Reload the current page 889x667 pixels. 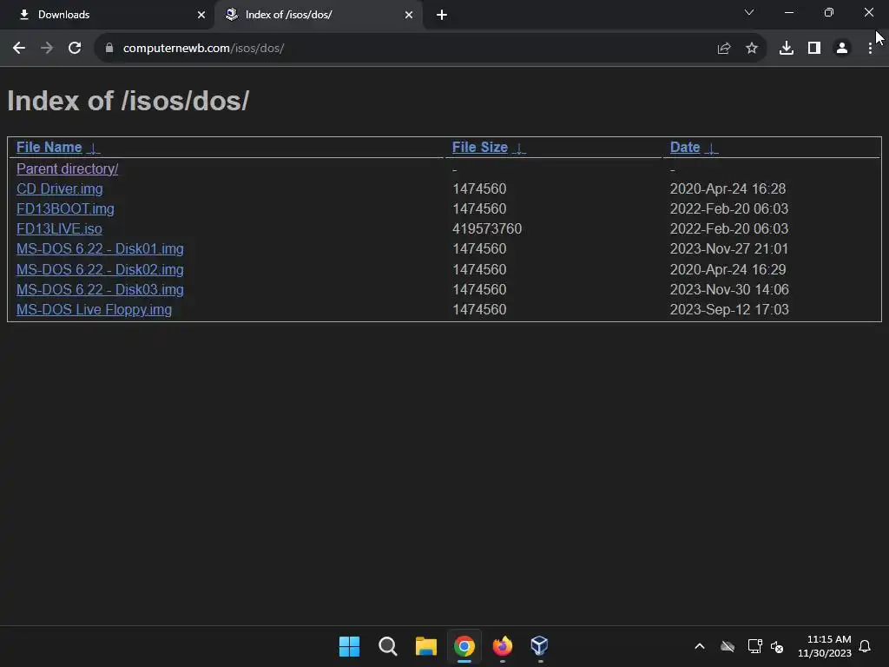point(75,49)
